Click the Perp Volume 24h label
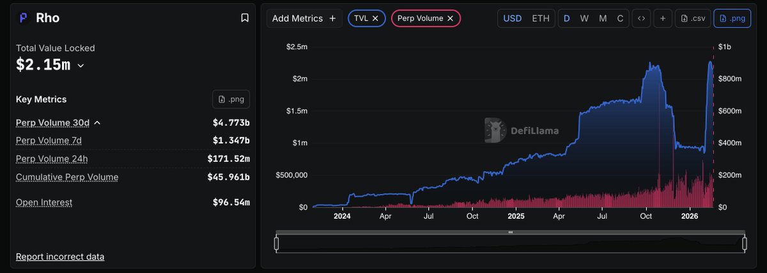 coord(52,158)
